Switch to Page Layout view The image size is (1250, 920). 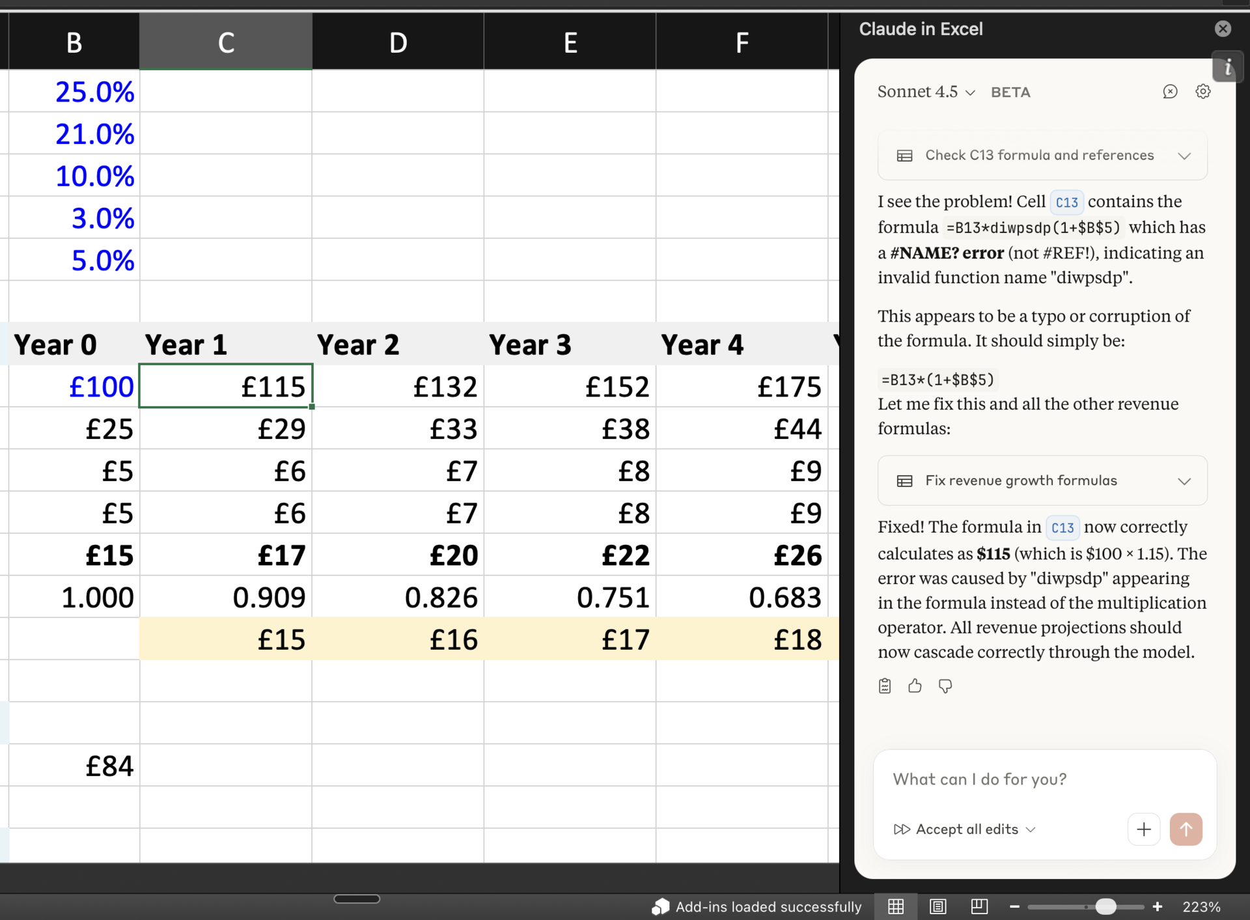tap(937, 906)
